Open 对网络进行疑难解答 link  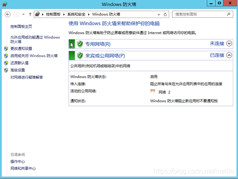coord(27,77)
